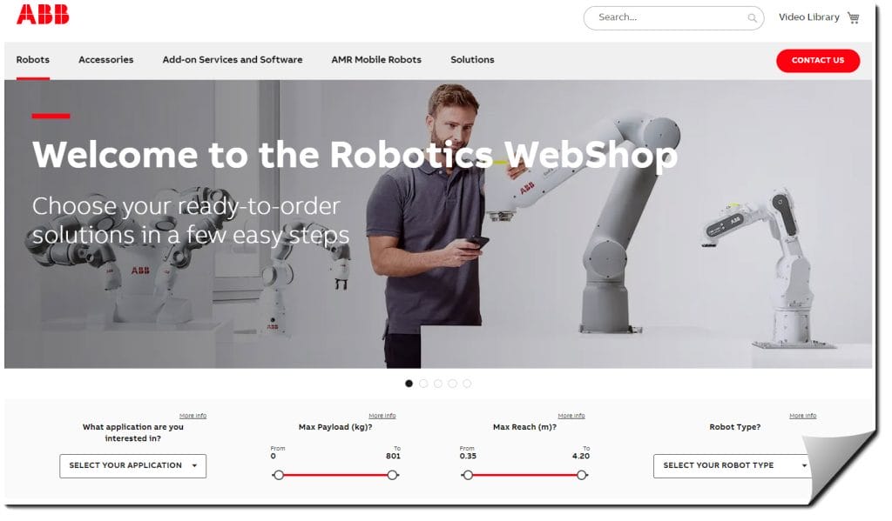Select the first carousel dot
Image resolution: width=892 pixels, height=521 pixels.
pyautogui.click(x=409, y=384)
